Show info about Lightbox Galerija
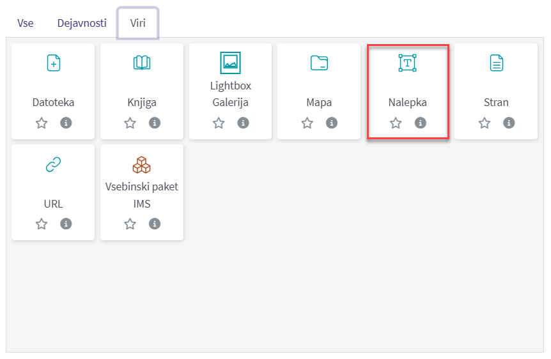Screen dimensions: 551x359 [x=243, y=123]
